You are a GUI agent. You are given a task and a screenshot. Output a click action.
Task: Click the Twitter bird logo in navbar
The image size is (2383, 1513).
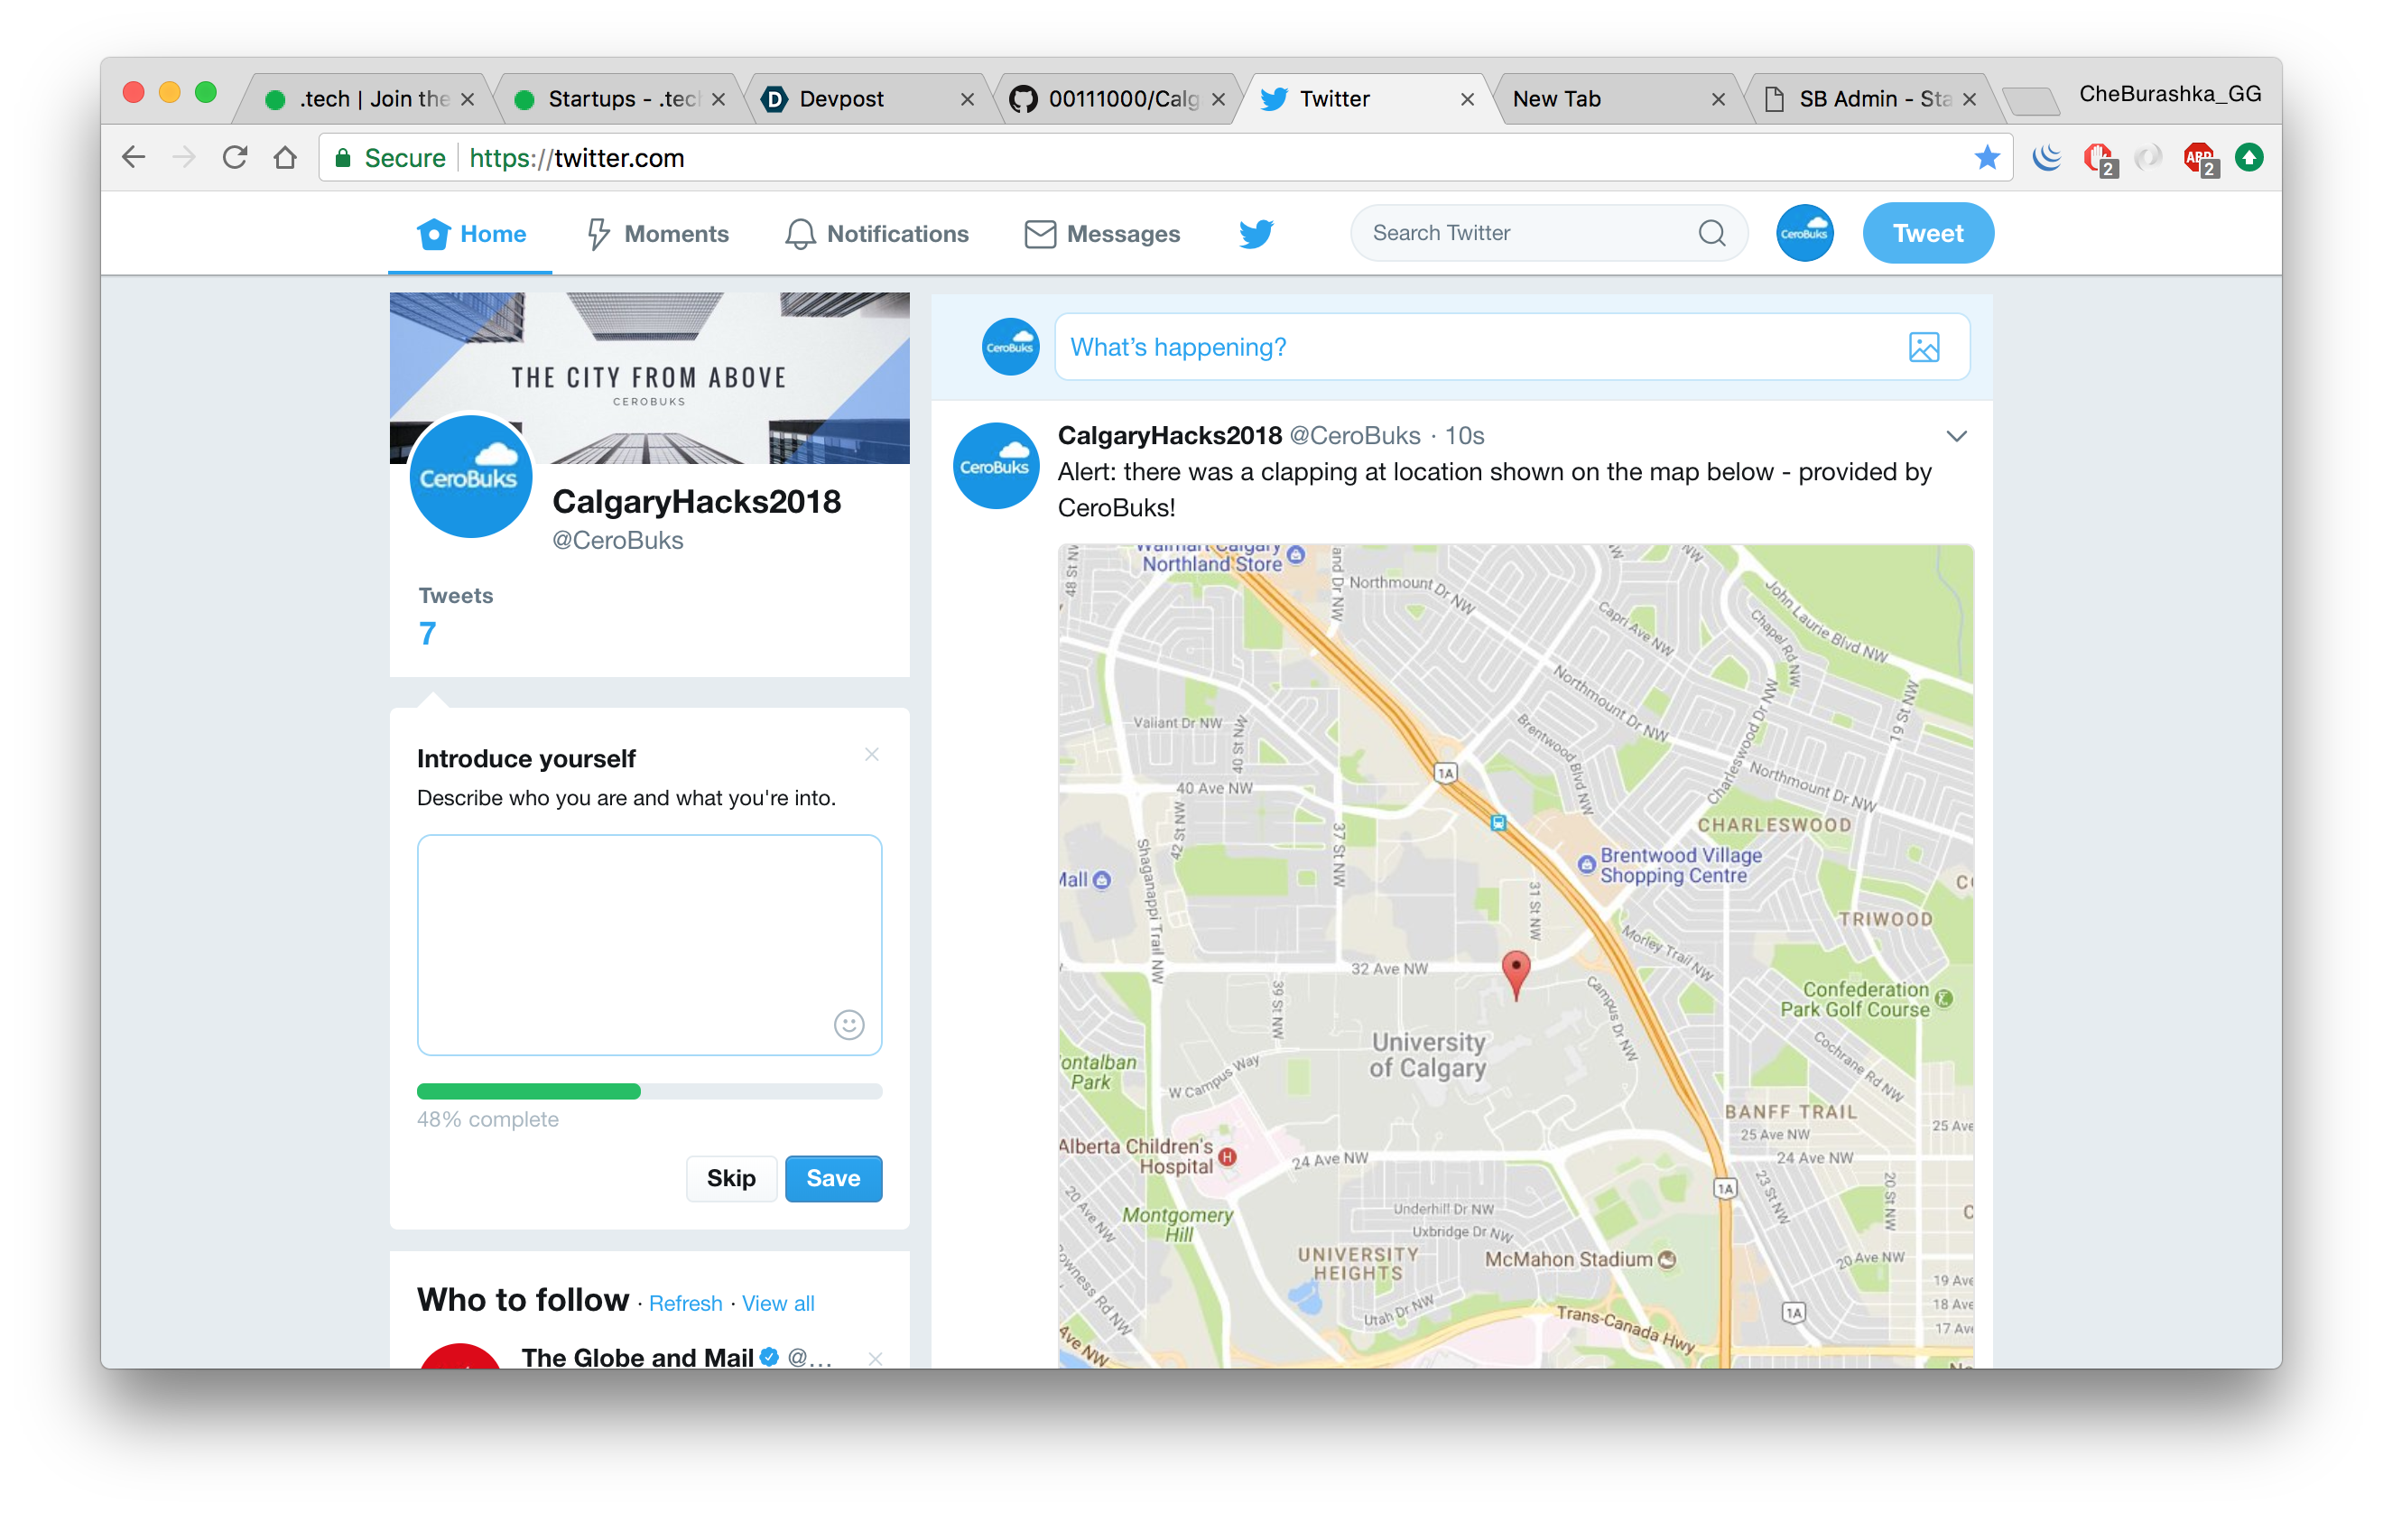click(x=1255, y=234)
